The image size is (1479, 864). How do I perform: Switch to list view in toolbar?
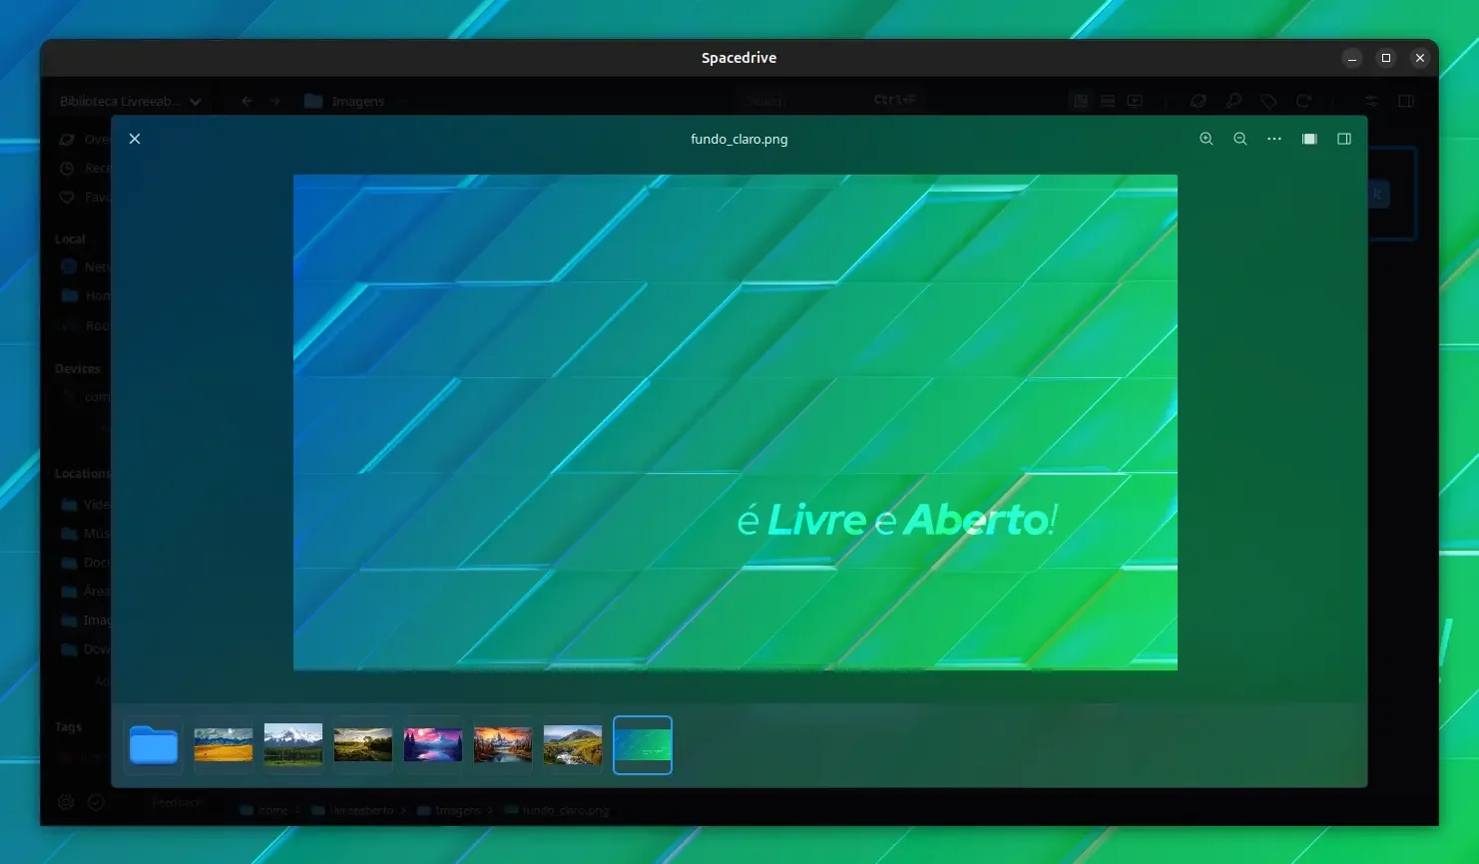click(1108, 101)
